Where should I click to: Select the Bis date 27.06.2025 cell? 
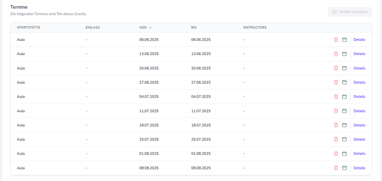201,82
